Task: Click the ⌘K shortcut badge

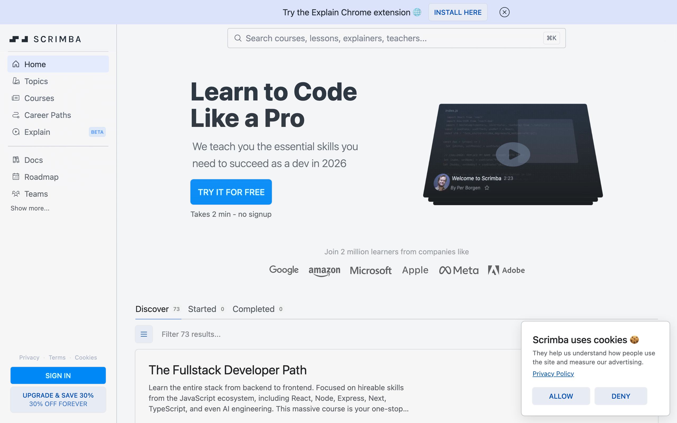Action: [x=551, y=38]
